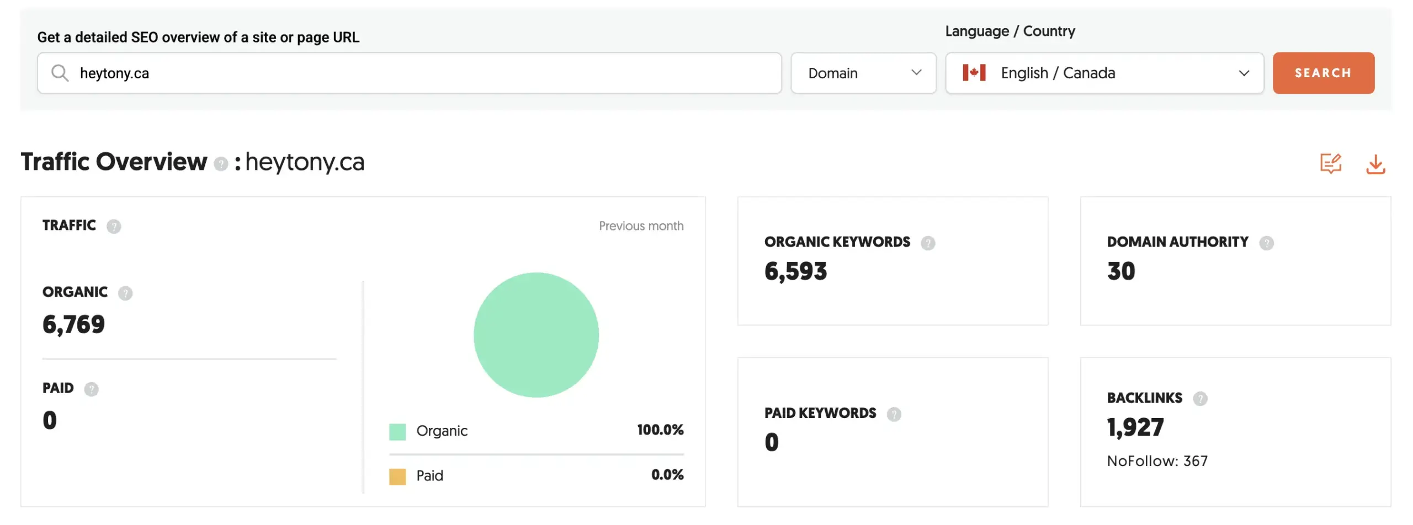Image resolution: width=1413 pixels, height=525 pixels.
Task: Click the help icon beside PAID metric
Action: pos(92,389)
